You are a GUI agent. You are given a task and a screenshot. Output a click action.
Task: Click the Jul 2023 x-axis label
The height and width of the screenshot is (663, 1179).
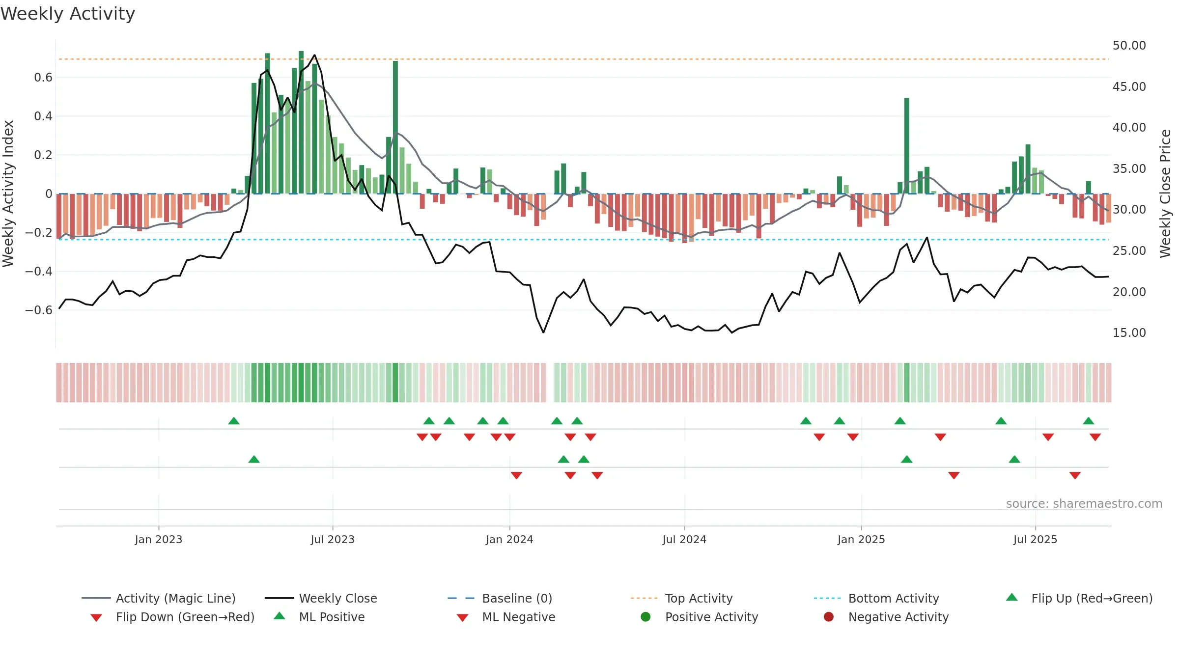(x=333, y=539)
